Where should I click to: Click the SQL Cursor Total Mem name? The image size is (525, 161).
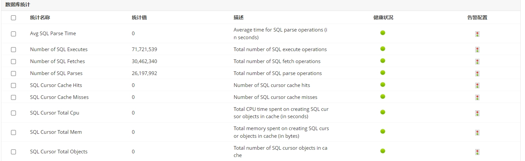coord(56,132)
